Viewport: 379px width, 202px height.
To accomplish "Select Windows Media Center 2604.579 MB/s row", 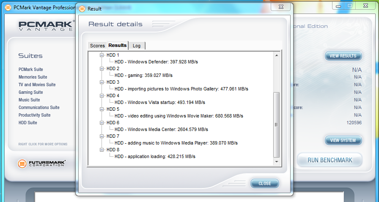I will point(161,129).
